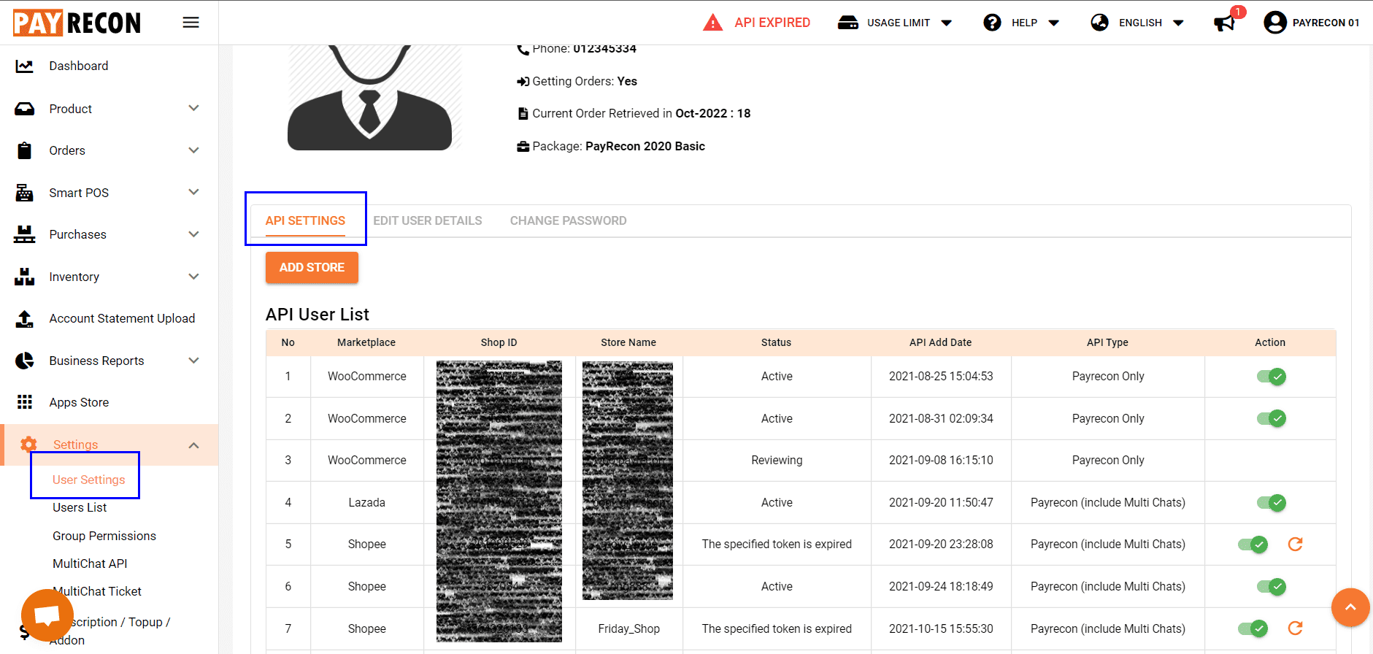Click the Usage Limit drive icon
Image resolution: width=1373 pixels, height=654 pixels.
pyautogui.click(x=847, y=23)
